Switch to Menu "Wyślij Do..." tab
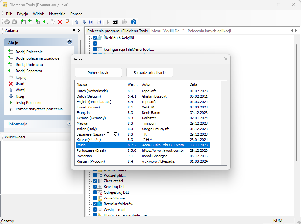This screenshot has width=301, height=224. point(168,31)
